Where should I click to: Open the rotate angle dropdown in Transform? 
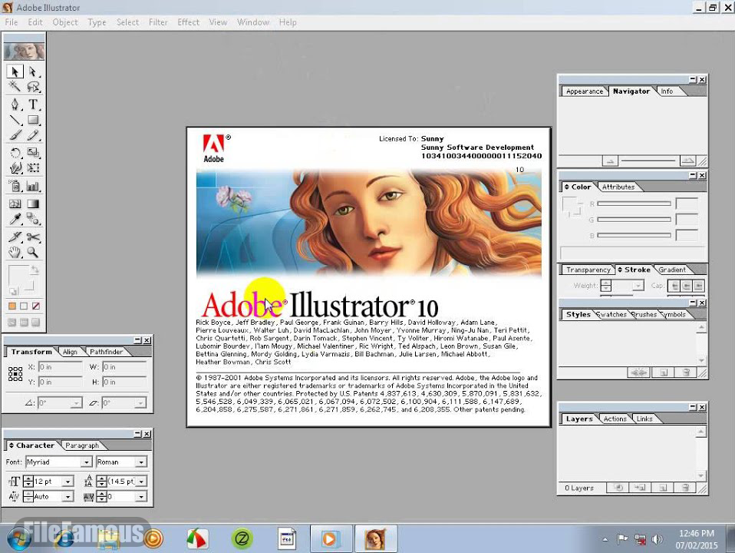77,402
